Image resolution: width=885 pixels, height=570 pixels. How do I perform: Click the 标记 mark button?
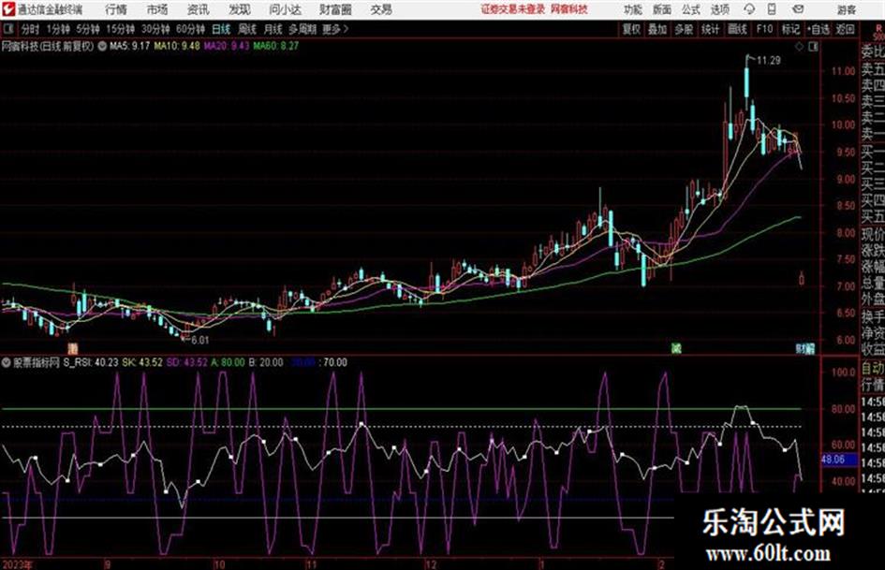pos(790,29)
